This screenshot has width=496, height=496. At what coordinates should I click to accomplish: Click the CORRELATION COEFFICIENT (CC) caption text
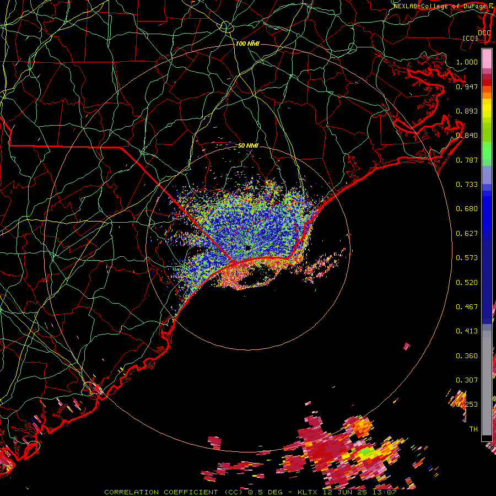point(174,492)
